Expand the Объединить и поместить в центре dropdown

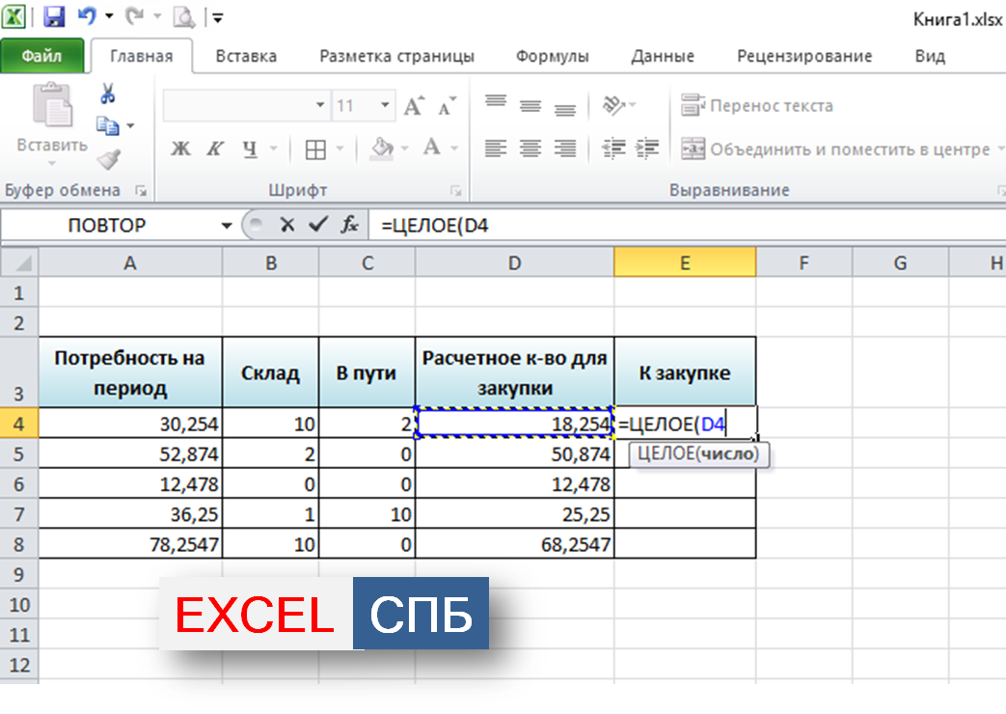pos(1000,150)
